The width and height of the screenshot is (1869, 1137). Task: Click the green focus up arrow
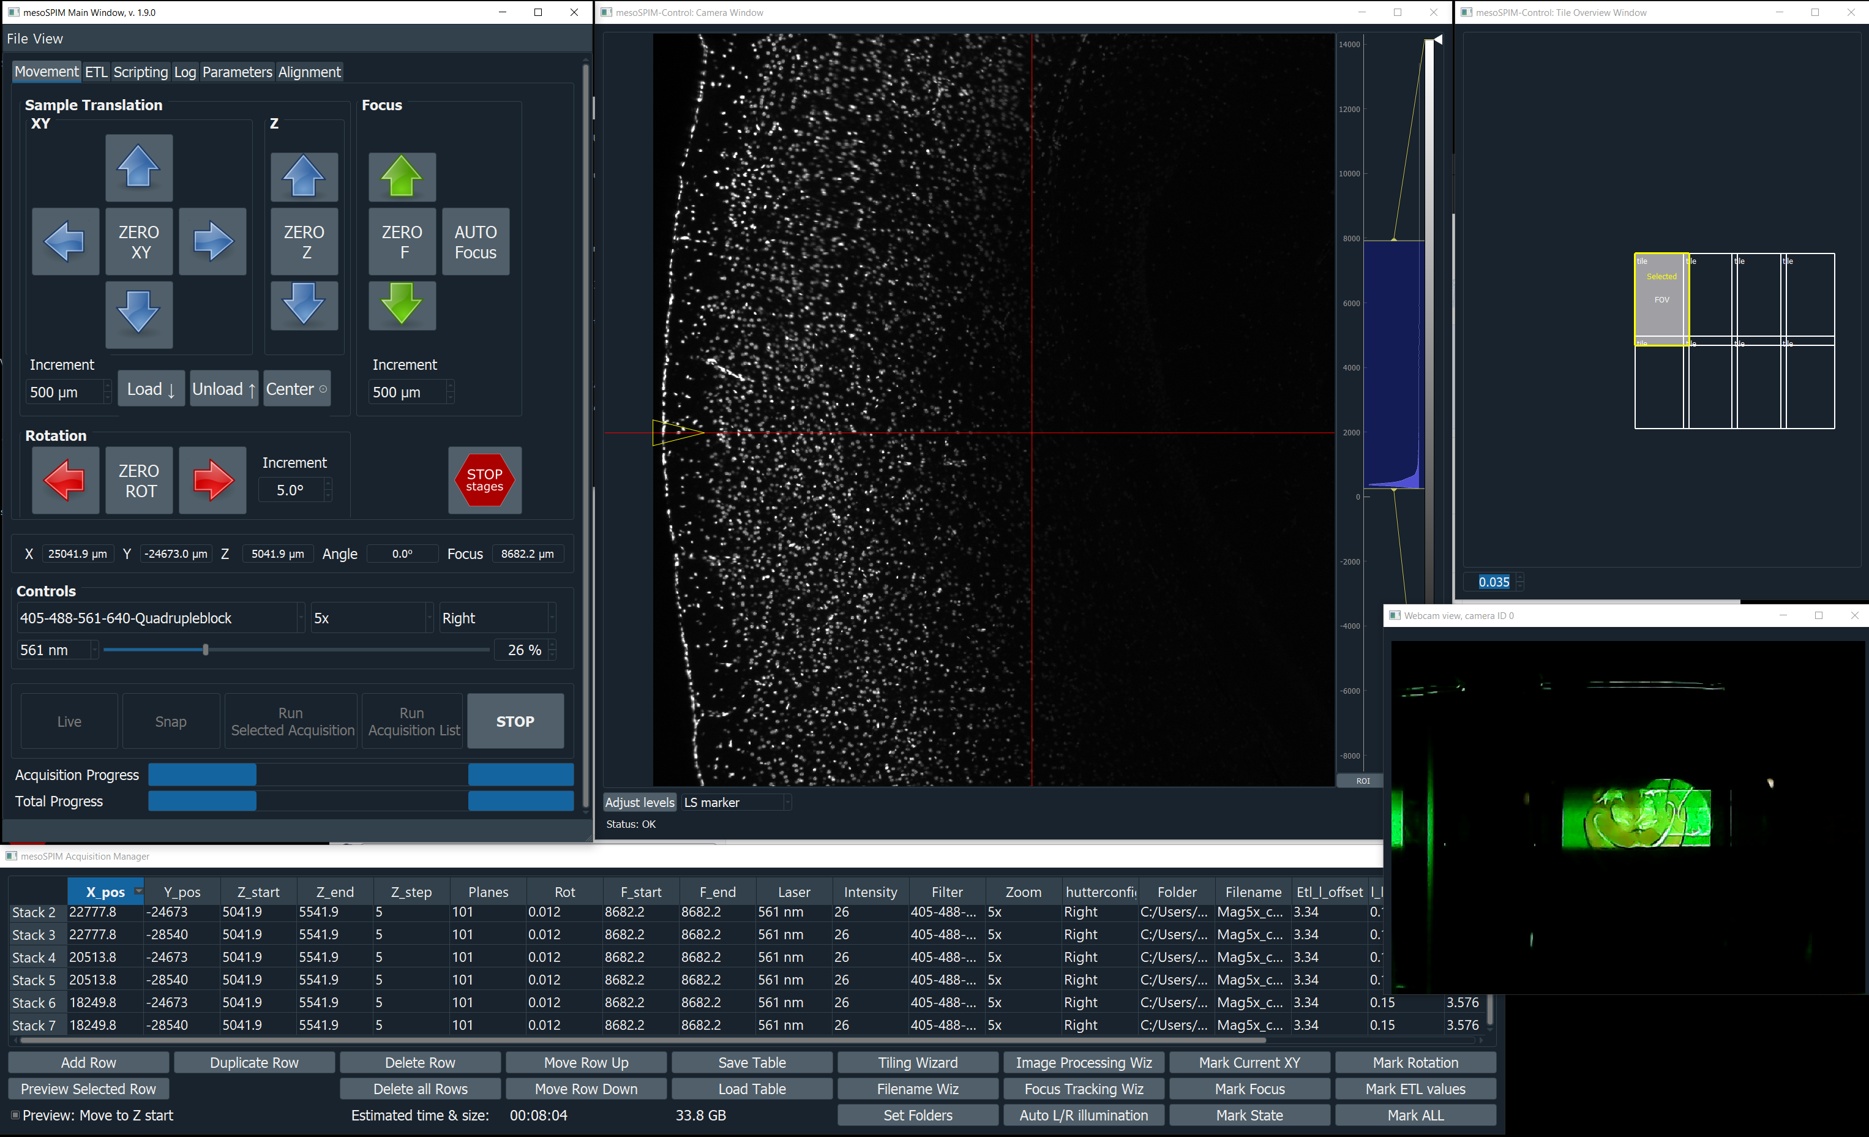coord(401,176)
